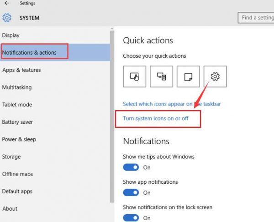The height and width of the screenshot is (222, 274).
Task: Select the All settings gear quick action tile
Action: point(215,76)
